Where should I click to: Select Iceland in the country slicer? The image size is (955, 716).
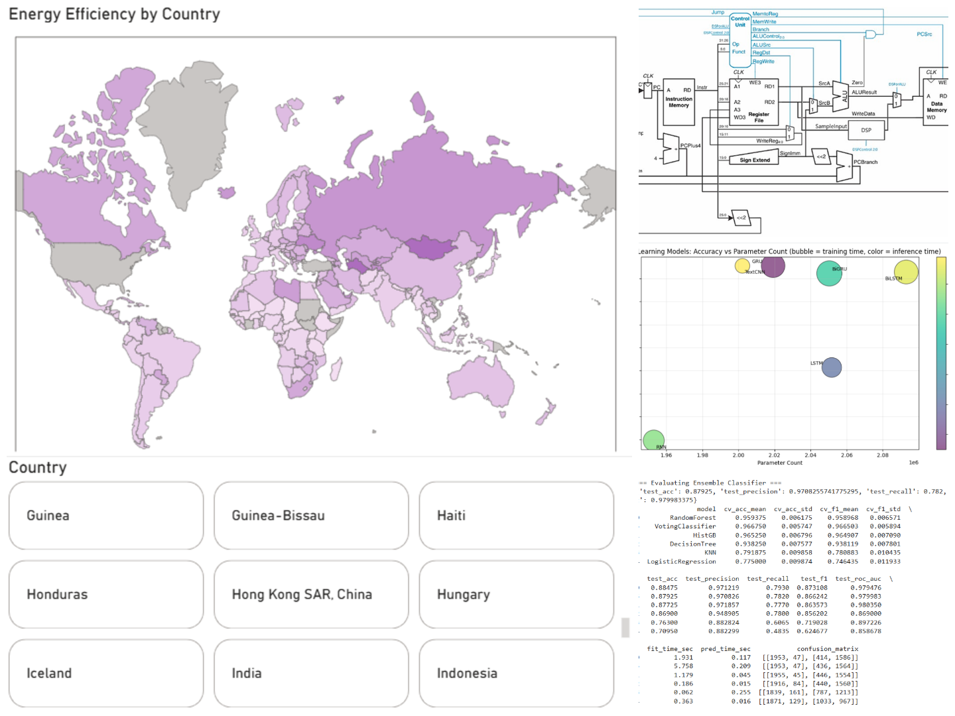[106, 674]
